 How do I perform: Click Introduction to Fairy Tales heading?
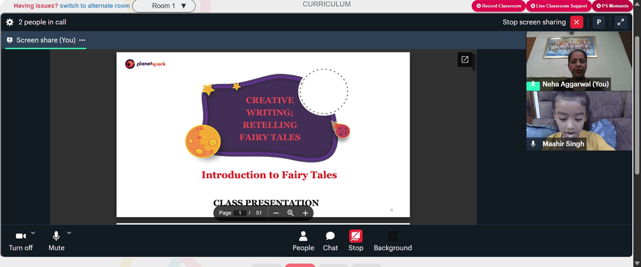pyautogui.click(x=269, y=175)
